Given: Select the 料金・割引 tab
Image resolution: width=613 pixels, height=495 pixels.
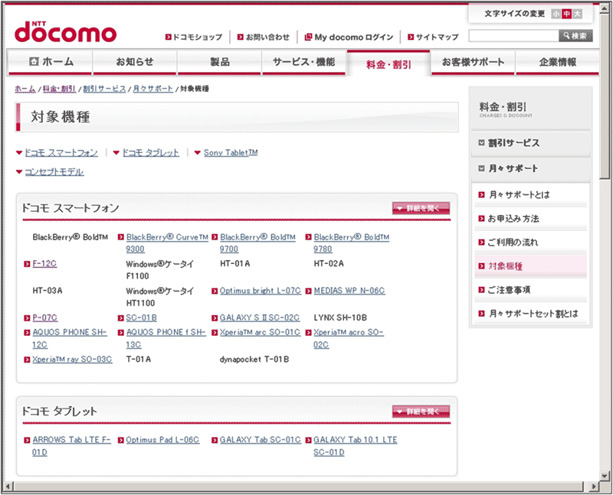Looking at the screenshot, I should [388, 64].
